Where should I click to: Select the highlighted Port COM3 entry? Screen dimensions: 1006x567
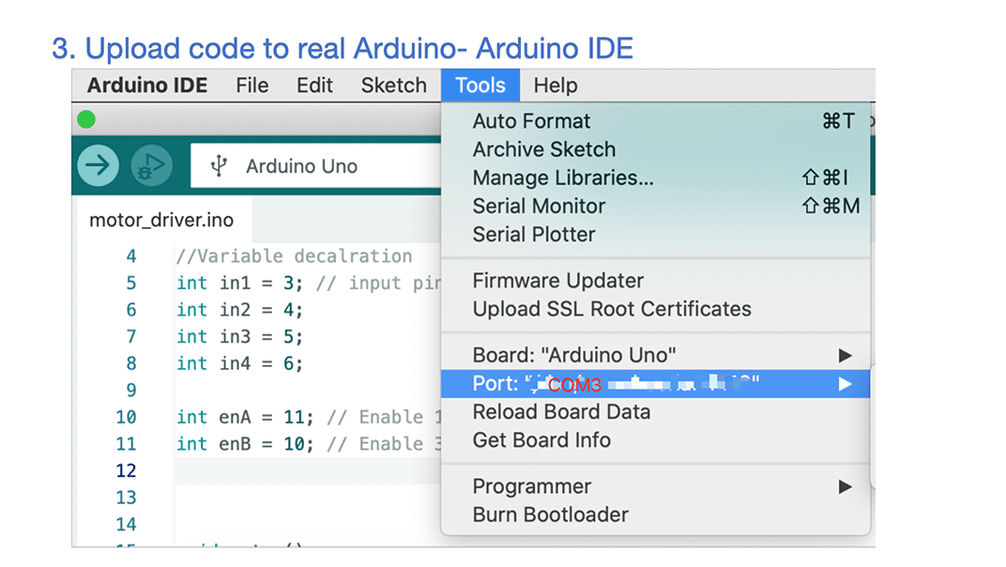pyautogui.click(x=656, y=384)
